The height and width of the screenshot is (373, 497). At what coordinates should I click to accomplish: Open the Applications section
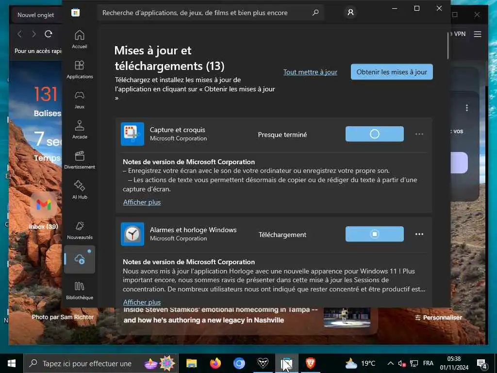click(79, 69)
